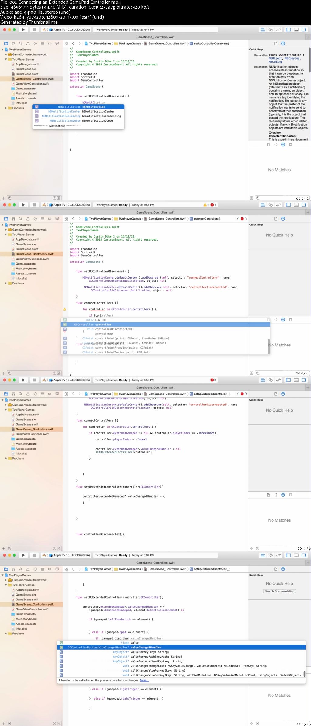The height and width of the screenshot is (726, 311).
Task: Open scheme selector in 4:41 PM frame
Action: click(x=66, y=30)
